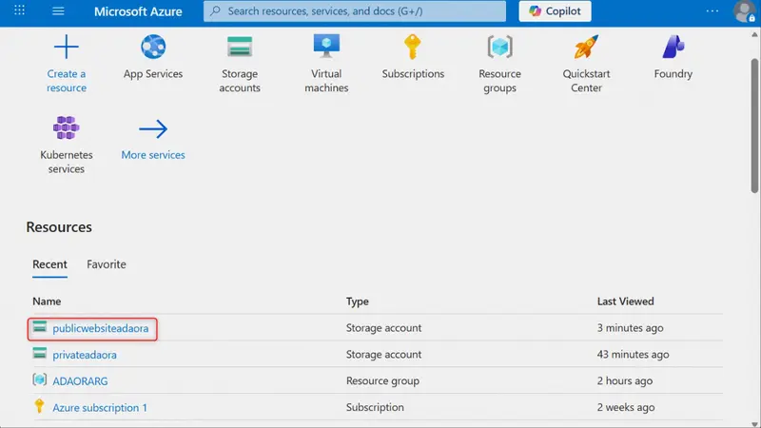This screenshot has width=761, height=428.
Task: Click the Virtual machines label
Action: pyautogui.click(x=326, y=81)
